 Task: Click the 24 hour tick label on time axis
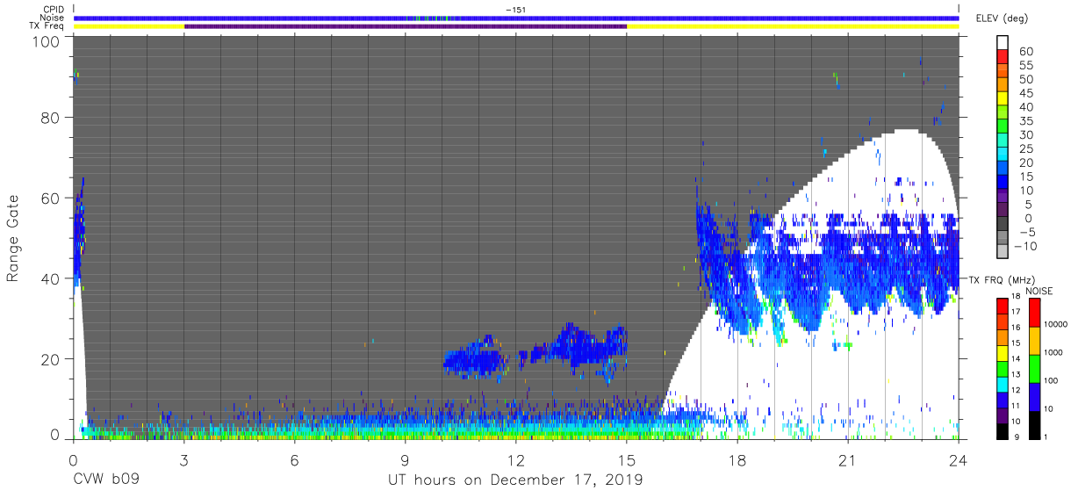(958, 460)
